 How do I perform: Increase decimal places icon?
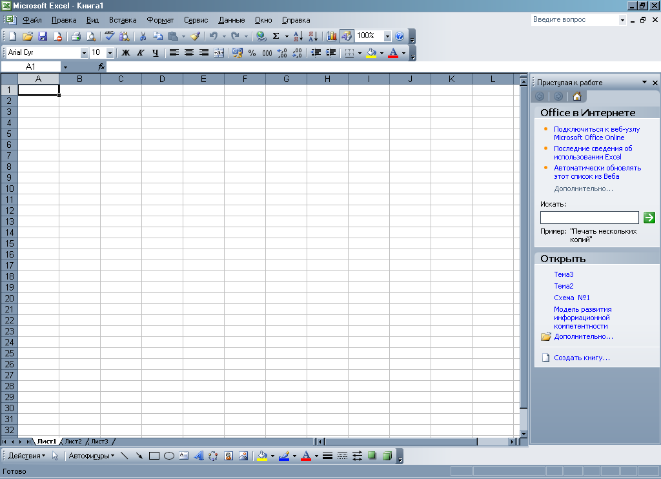tap(281, 53)
